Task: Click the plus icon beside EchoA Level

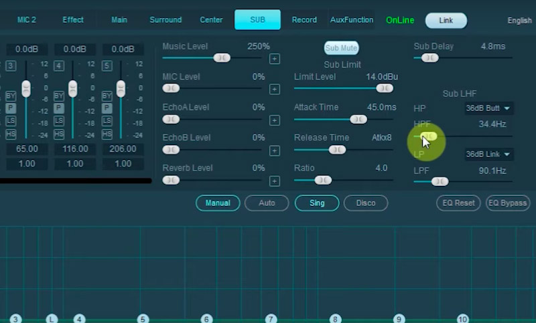Action: (275, 120)
